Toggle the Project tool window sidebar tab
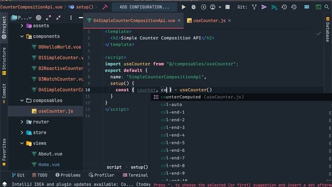This screenshot has height=187, width=332. click(x=4, y=28)
